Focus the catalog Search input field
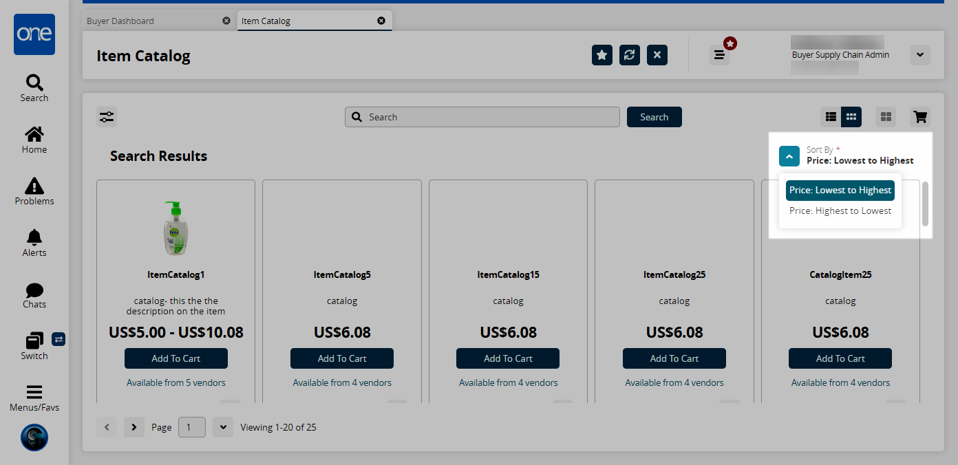Image resolution: width=958 pixels, height=465 pixels. [x=482, y=117]
